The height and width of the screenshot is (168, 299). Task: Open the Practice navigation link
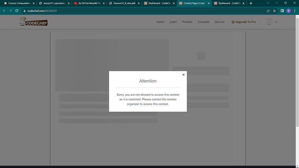click(187, 22)
